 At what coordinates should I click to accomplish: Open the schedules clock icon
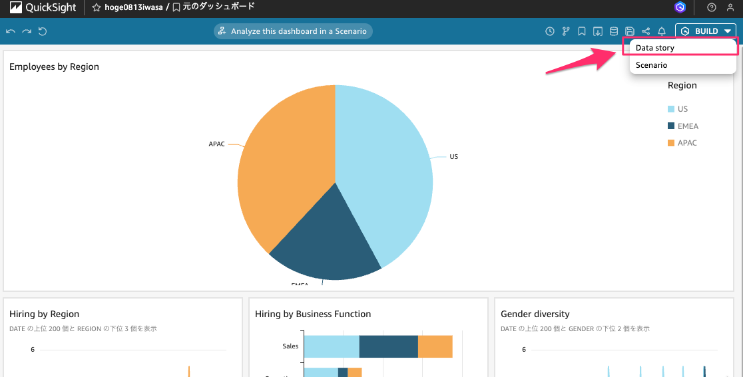tap(550, 31)
